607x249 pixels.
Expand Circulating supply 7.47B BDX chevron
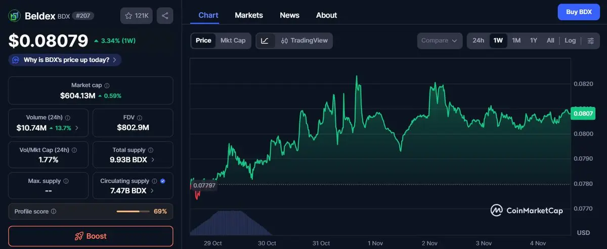pyautogui.click(x=153, y=191)
